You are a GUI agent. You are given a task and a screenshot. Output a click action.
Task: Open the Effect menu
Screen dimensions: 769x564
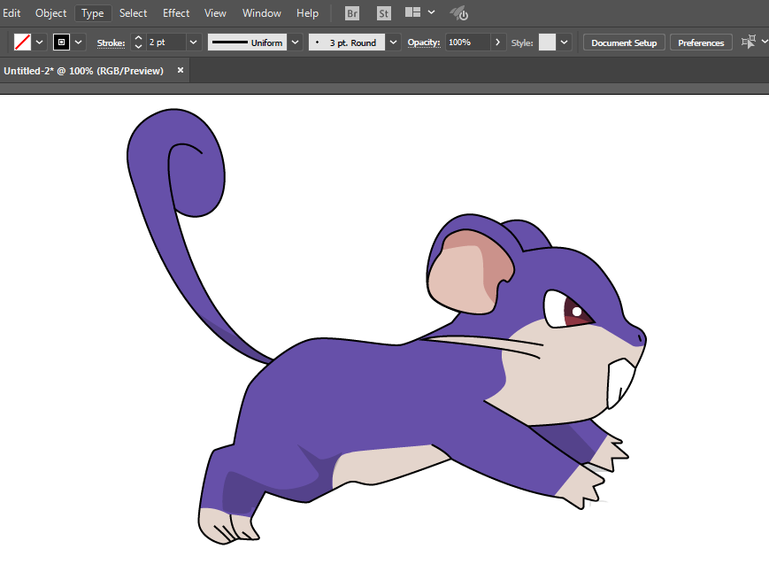[176, 13]
